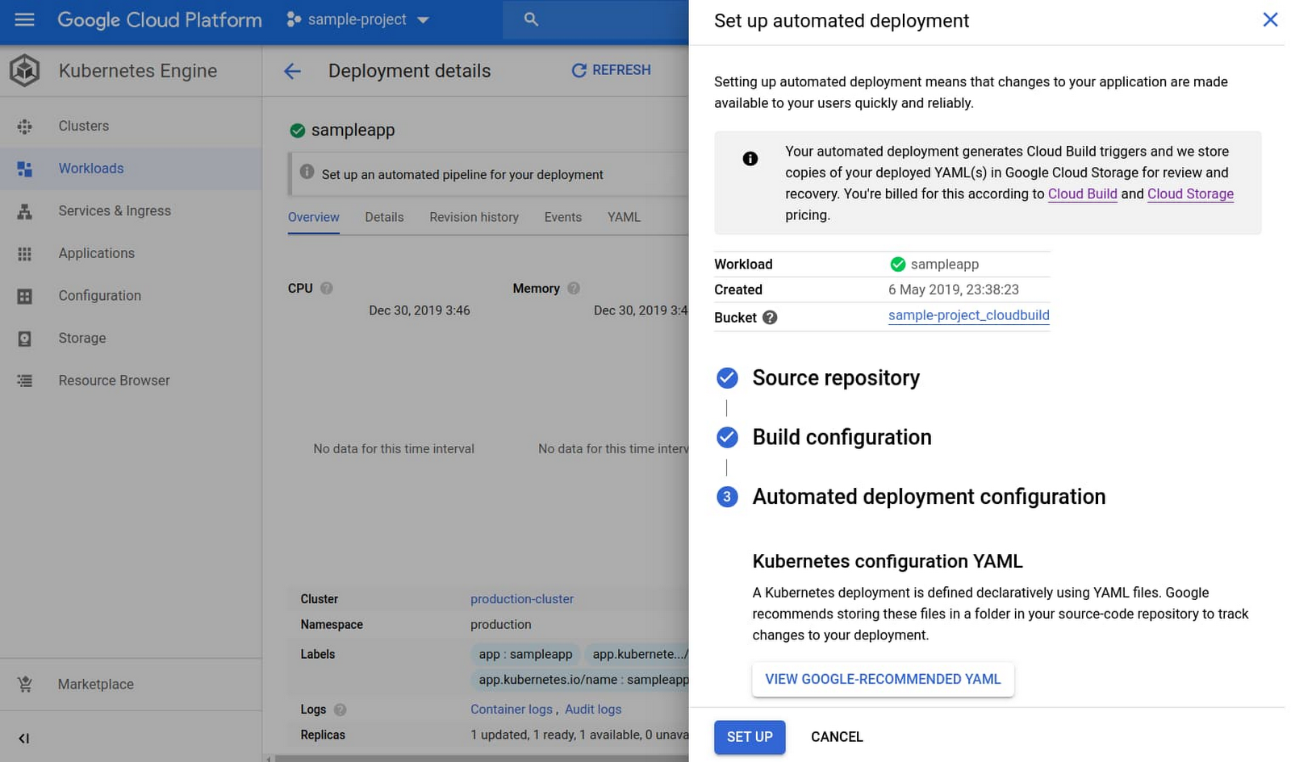Open the Audit logs link
Viewport: 1291px width, 762px height.
593,710
